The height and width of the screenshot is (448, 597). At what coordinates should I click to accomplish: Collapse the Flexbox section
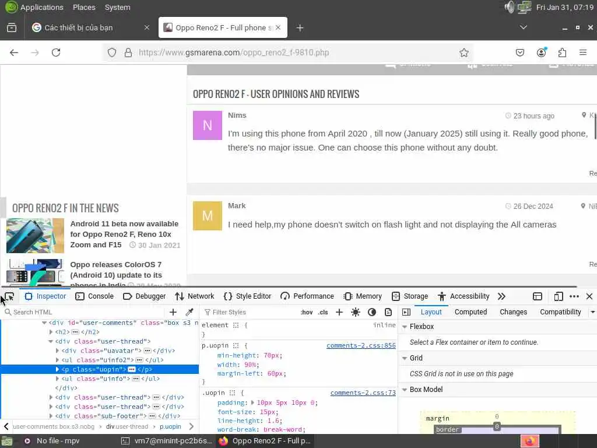tap(405, 327)
